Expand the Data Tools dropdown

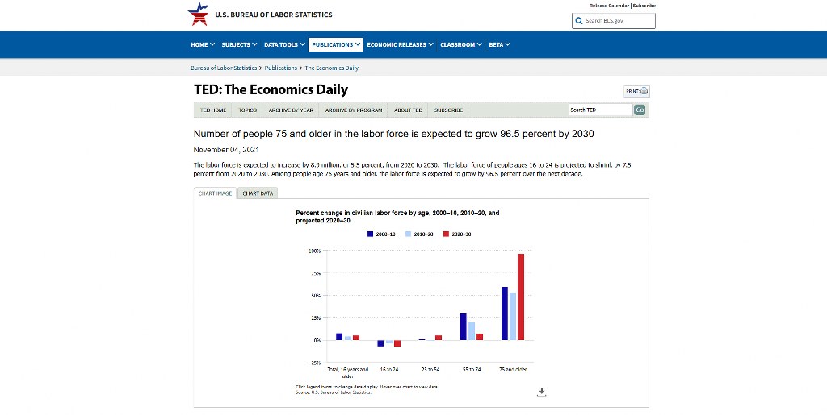click(x=284, y=44)
